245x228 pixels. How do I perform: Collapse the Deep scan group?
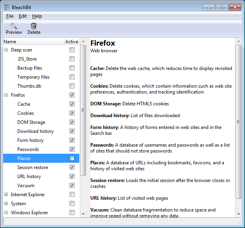[x=6, y=50]
